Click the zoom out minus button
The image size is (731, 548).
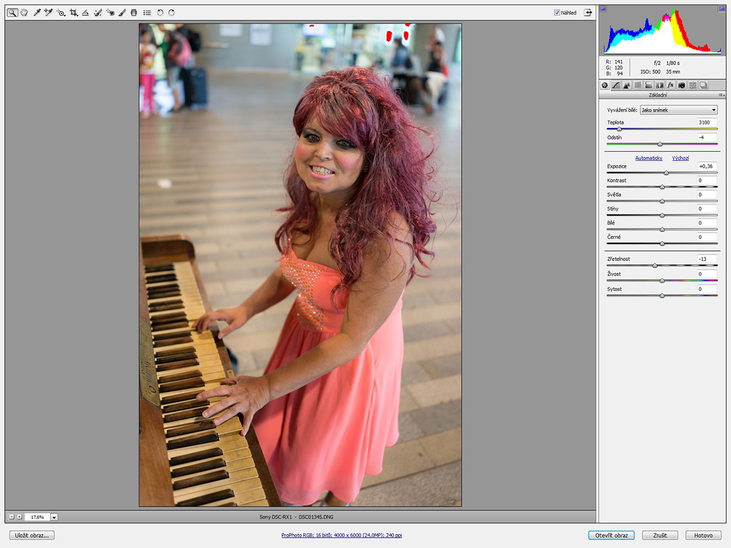tap(12, 517)
